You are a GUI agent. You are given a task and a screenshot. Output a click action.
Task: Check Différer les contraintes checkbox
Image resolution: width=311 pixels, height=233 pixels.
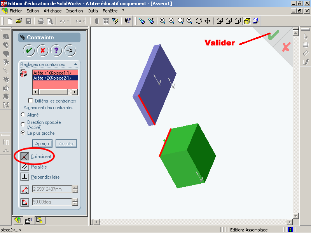tap(30, 101)
